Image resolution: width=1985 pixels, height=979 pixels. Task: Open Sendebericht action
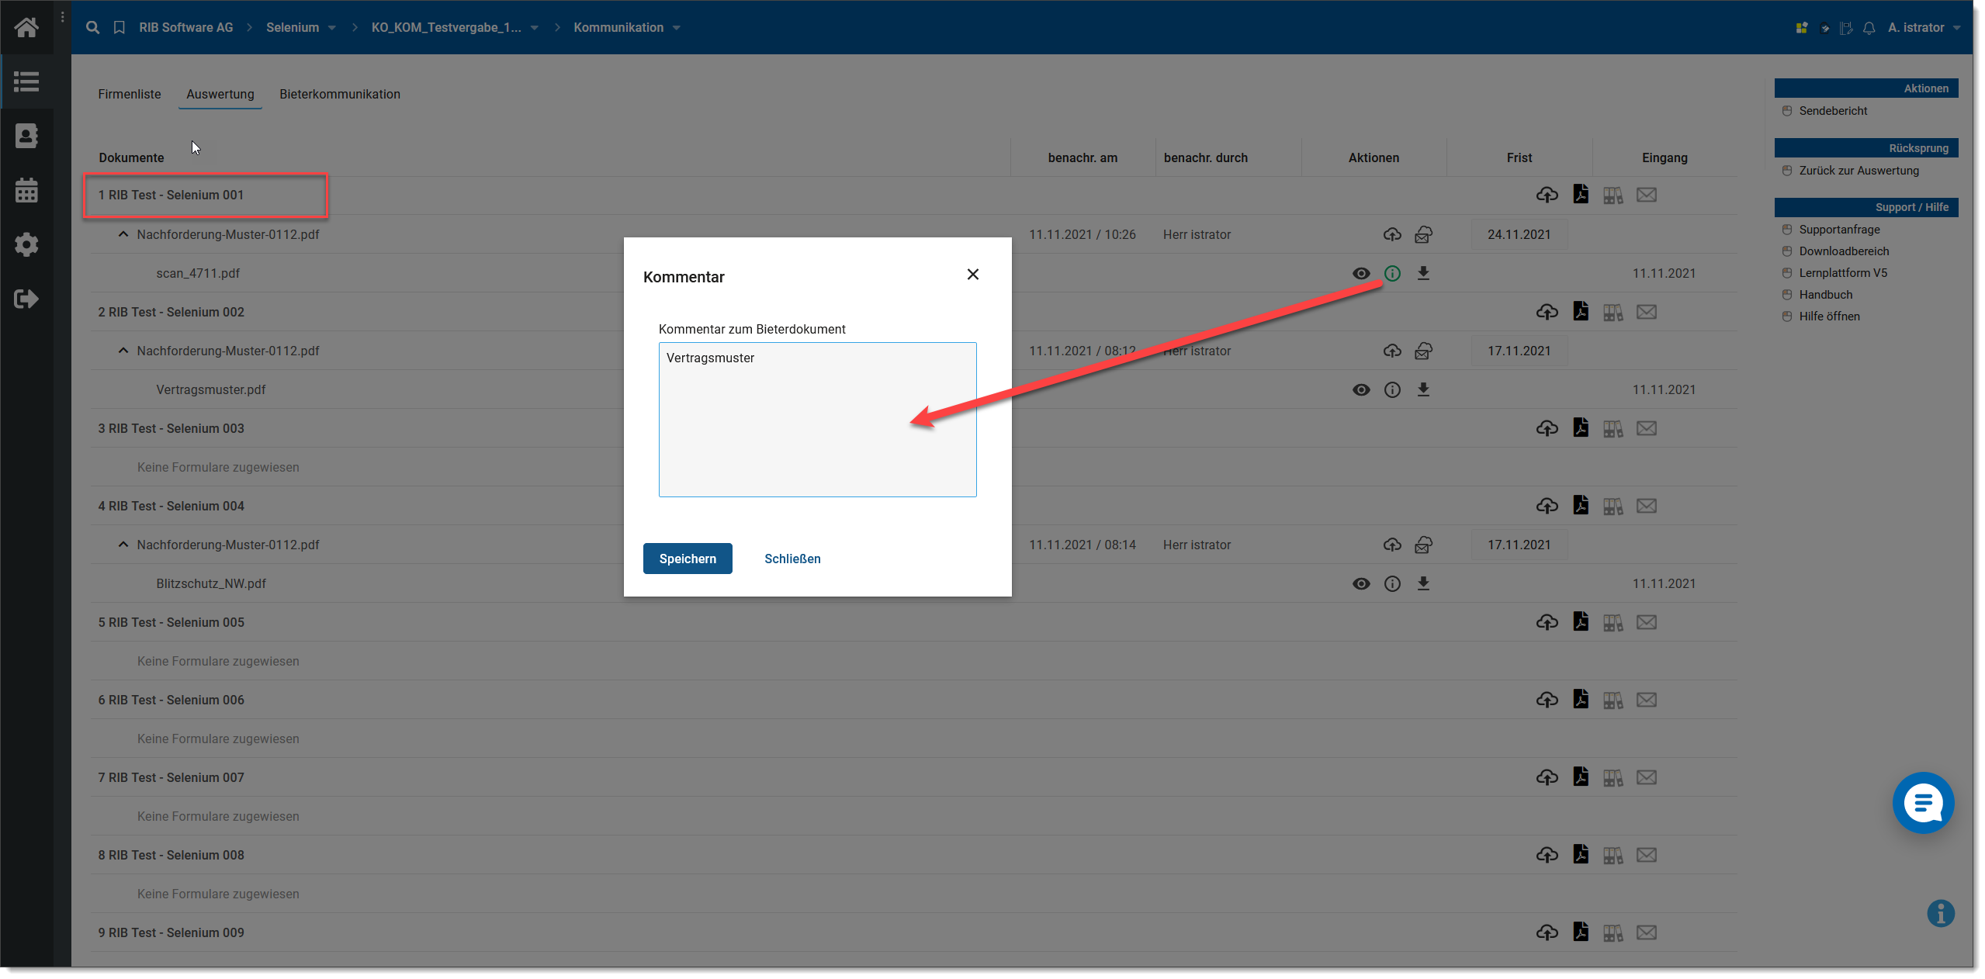pyautogui.click(x=1832, y=111)
